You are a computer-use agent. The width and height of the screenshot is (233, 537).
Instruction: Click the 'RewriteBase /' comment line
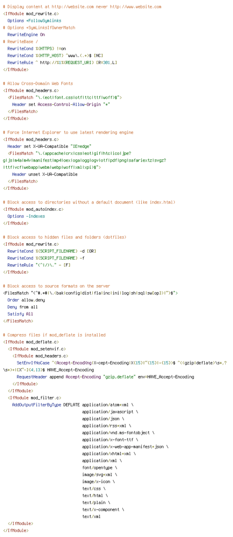coord(20,42)
